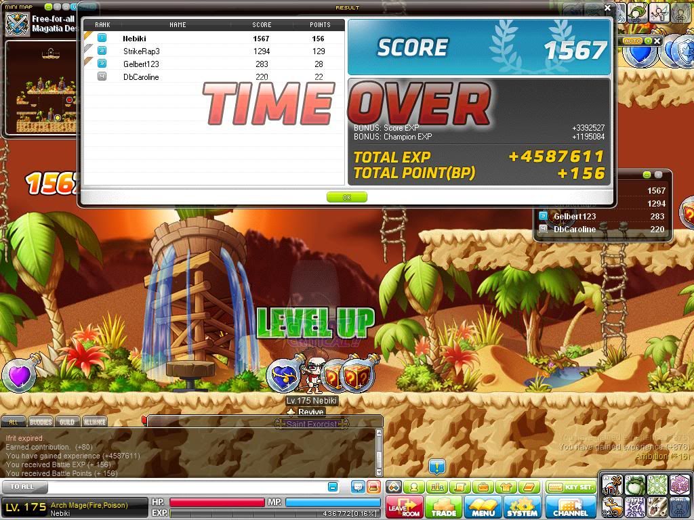
Task: Open the Trade button
Action: point(443,506)
